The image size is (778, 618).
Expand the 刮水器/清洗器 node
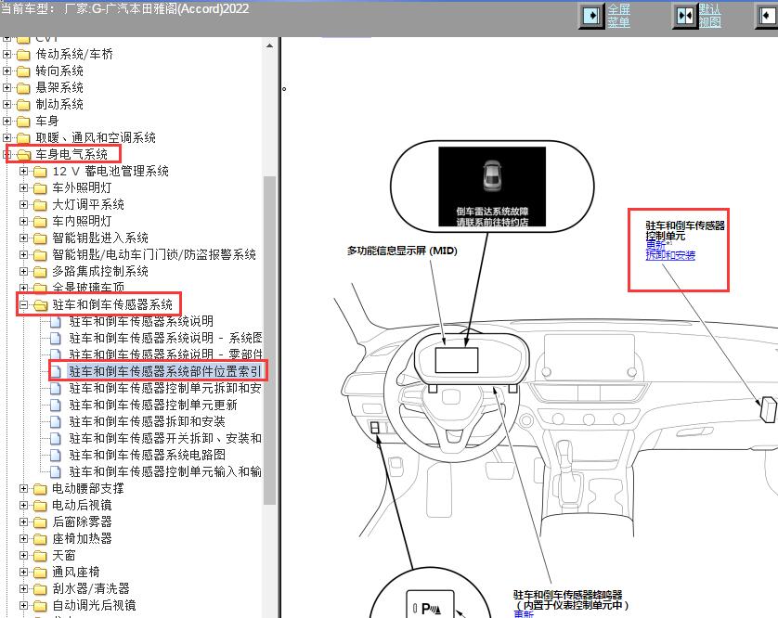pos(23,588)
